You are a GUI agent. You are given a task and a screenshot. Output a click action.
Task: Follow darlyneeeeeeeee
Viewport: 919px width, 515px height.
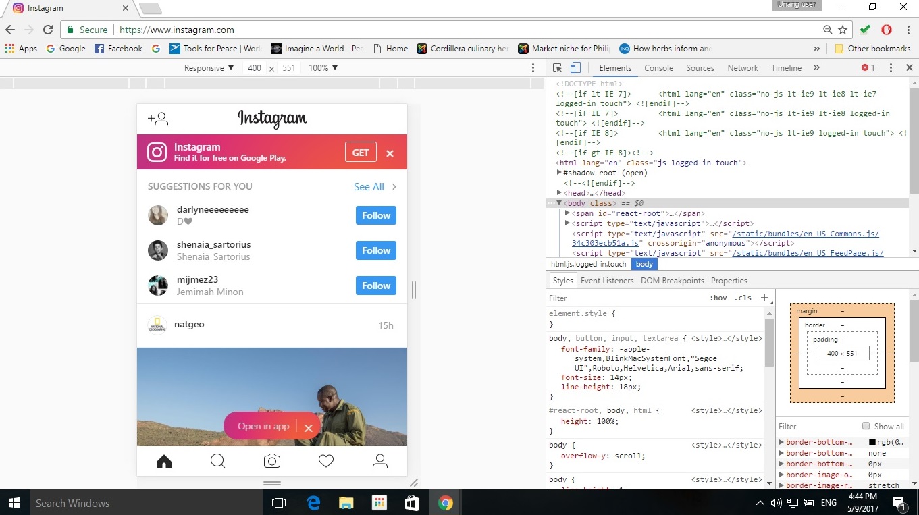376,215
